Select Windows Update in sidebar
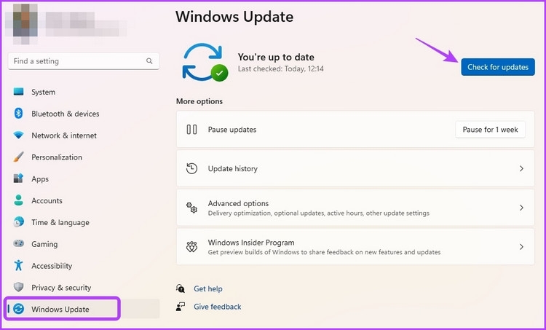Image resolution: width=546 pixels, height=330 pixels. tap(84, 309)
